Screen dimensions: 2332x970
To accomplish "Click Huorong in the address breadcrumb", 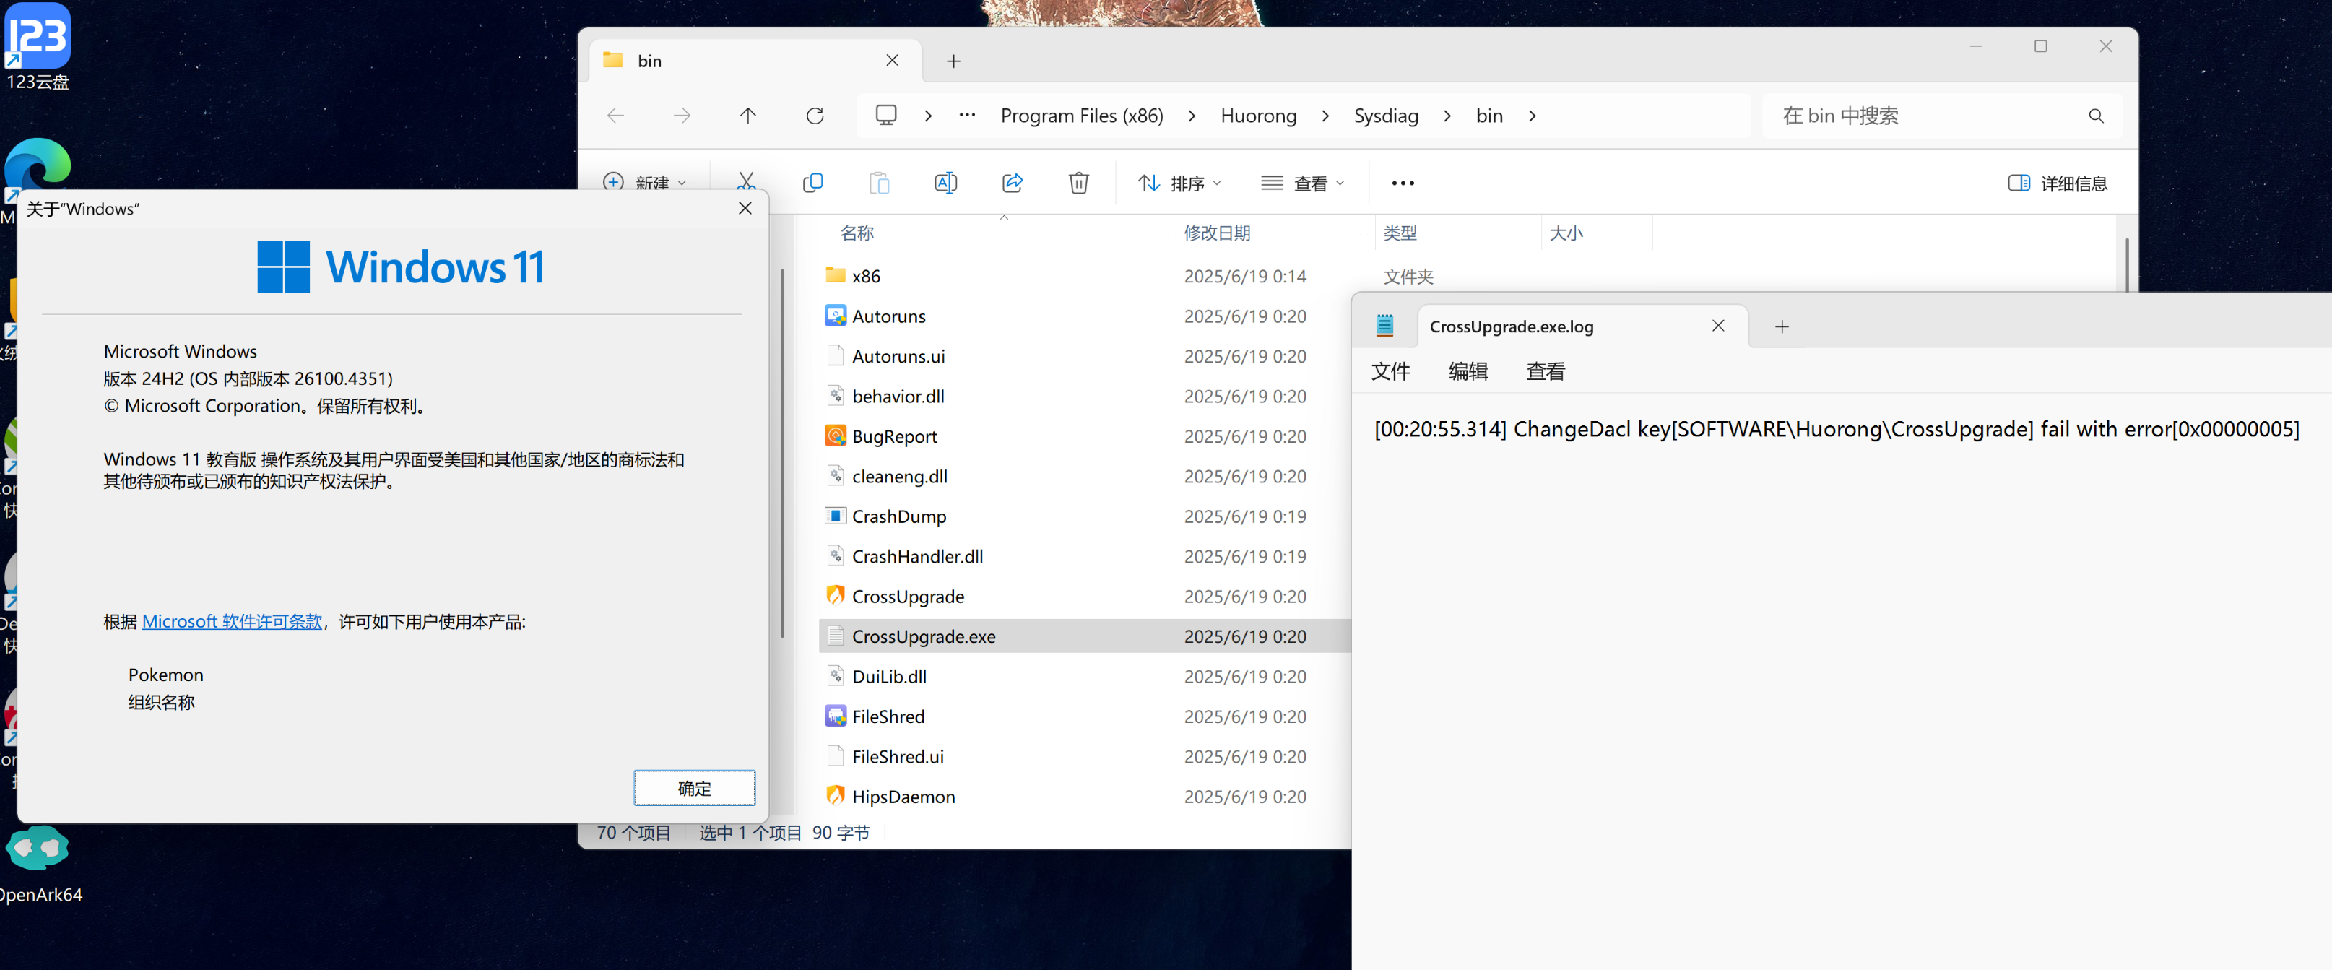I will pos(1258,116).
